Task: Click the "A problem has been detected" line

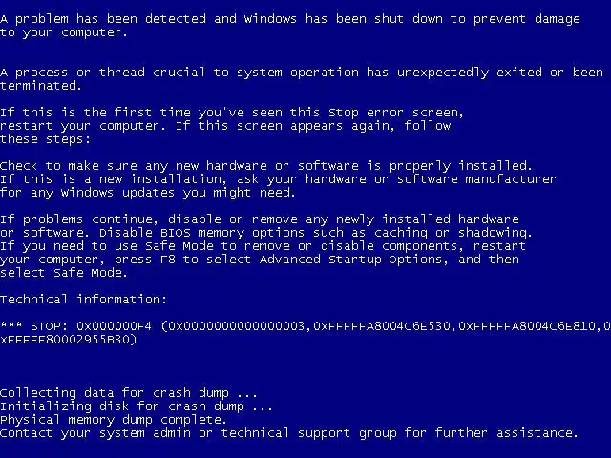Action: click(x=290, y=19)
